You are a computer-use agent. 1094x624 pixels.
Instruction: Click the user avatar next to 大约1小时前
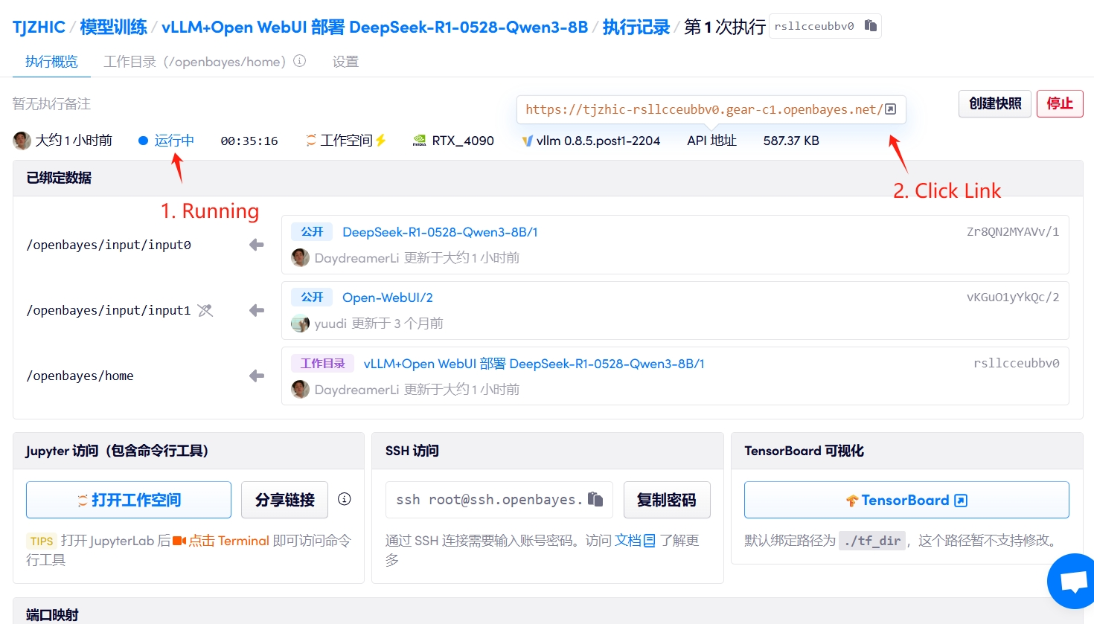point(22,140)
